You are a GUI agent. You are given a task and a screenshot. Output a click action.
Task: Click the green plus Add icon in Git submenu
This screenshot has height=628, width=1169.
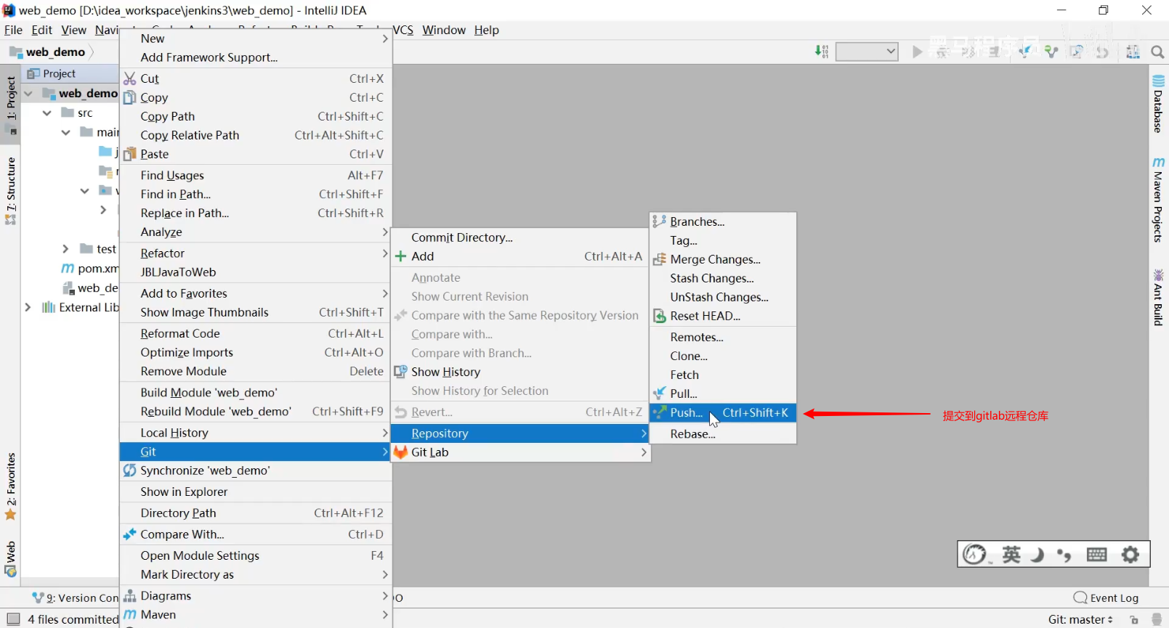400,256
